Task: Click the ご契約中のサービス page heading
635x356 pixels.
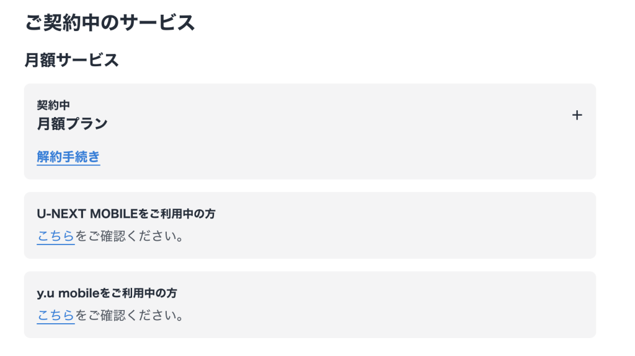Action: point(110,23)
